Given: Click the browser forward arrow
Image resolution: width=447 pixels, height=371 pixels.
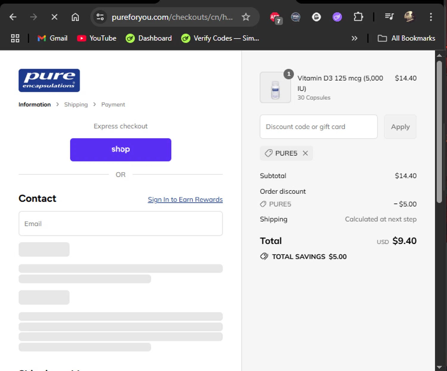Looking at the screenshot, I should coord(33,17).
